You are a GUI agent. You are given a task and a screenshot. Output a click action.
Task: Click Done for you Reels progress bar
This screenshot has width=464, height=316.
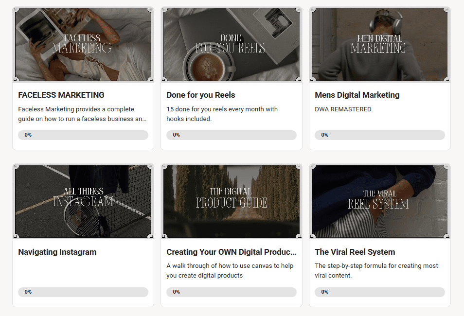coord(231,135)
